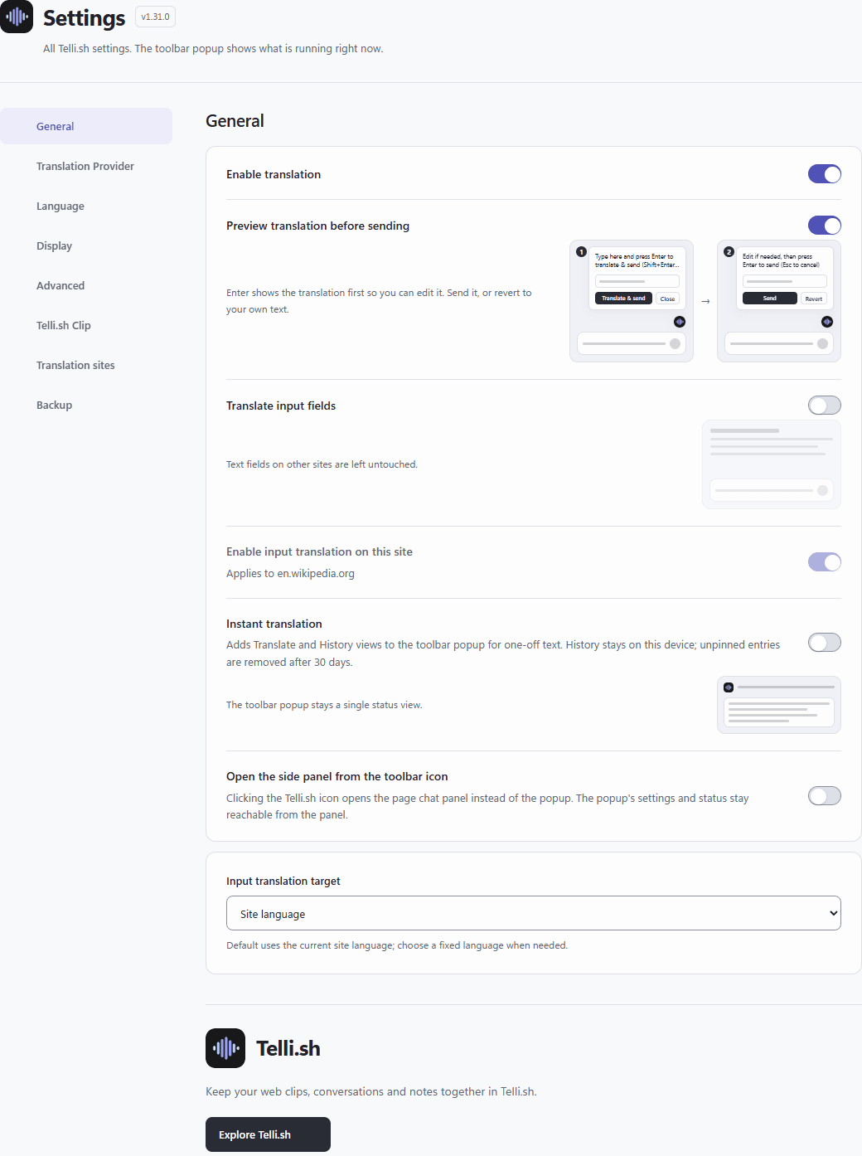Click the Translate input fields illustration
The height and width of the screenshot is (1156, 862).
pyautogui.click(x=772, y=464)
